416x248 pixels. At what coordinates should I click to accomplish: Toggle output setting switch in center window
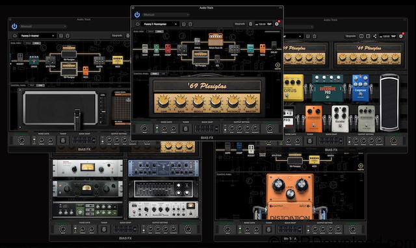pos(225,129)
